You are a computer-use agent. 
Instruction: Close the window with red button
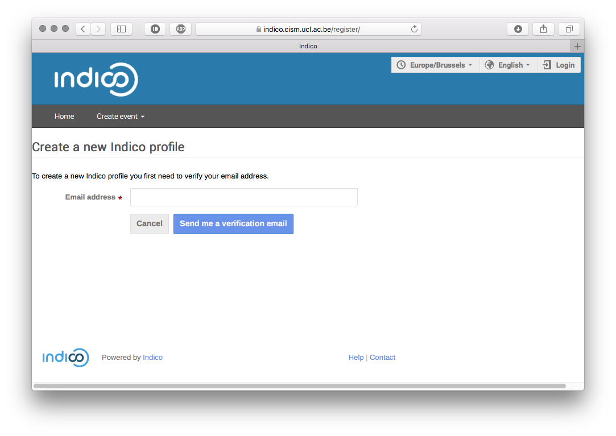click(43, 28)
